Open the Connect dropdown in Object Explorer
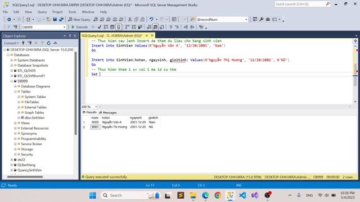This screenshot has width=360, height=202. [11, 43]
